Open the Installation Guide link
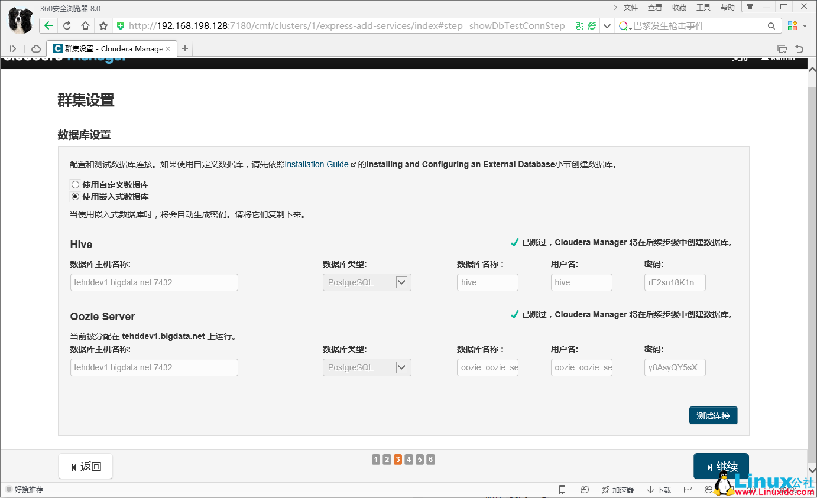The image size is (817, 498). 316,164
